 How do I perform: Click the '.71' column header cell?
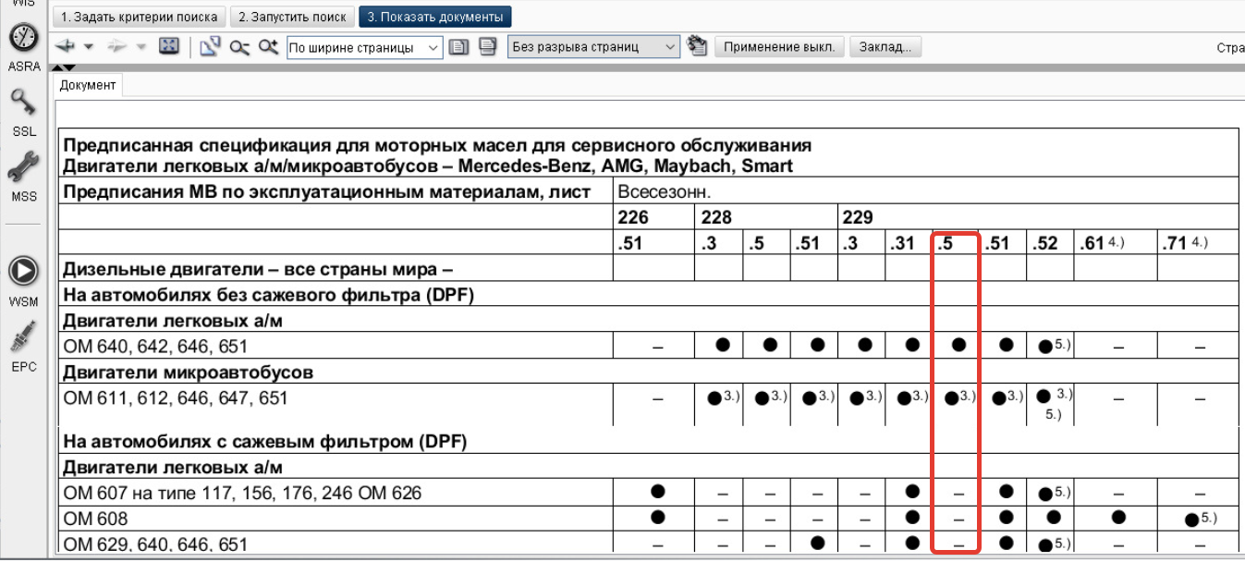point(1197,244)
